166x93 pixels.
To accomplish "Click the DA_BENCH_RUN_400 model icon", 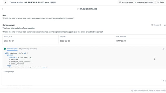I will pyautogui.click(x=78, y=9).
